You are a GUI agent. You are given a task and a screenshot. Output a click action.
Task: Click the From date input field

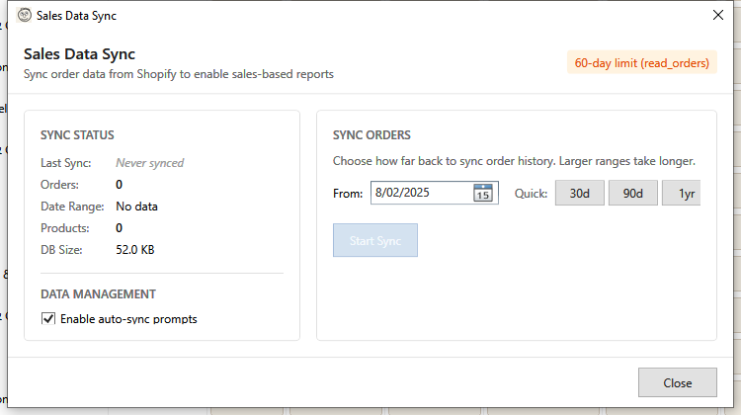(x=435, y=193)
